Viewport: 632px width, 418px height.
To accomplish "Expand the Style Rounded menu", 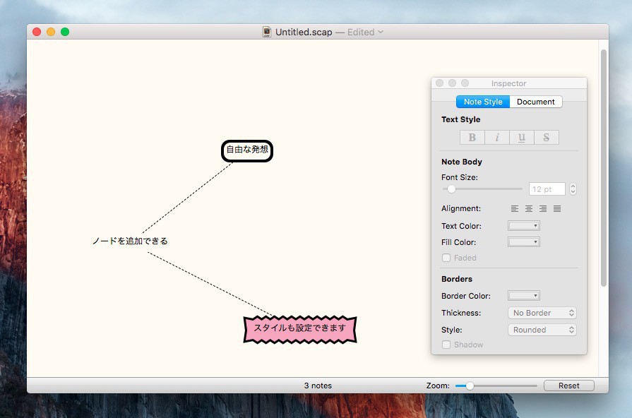I will click(542, 330).
